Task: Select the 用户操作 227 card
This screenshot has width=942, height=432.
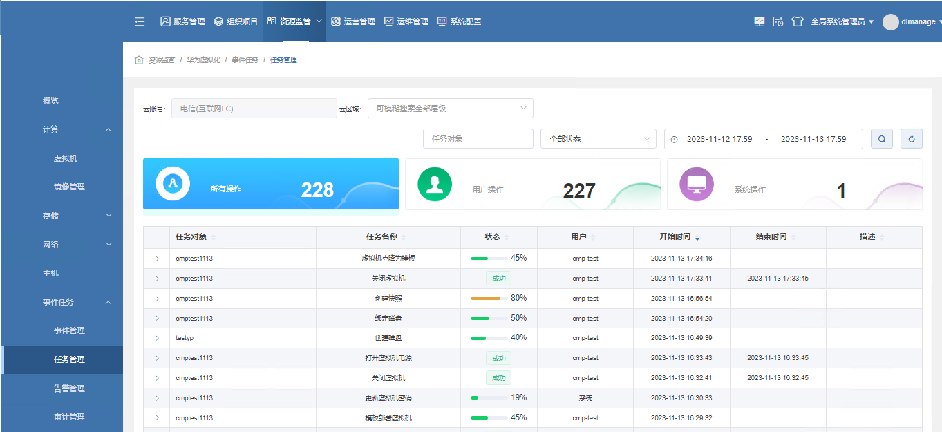Action: [533, 185]
